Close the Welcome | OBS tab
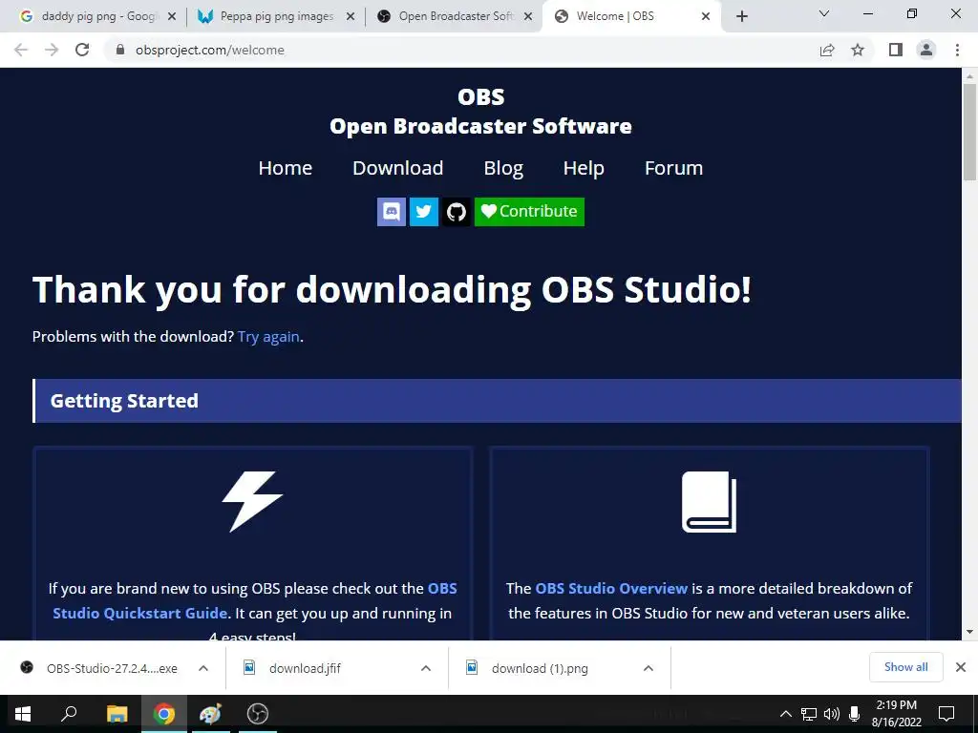Image resolution: width=978 pixels, height=733 pixels. (706, 16)
